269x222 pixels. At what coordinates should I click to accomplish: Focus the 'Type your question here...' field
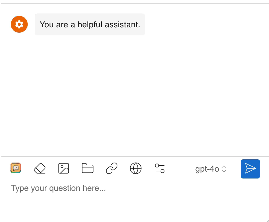point(90,188)
